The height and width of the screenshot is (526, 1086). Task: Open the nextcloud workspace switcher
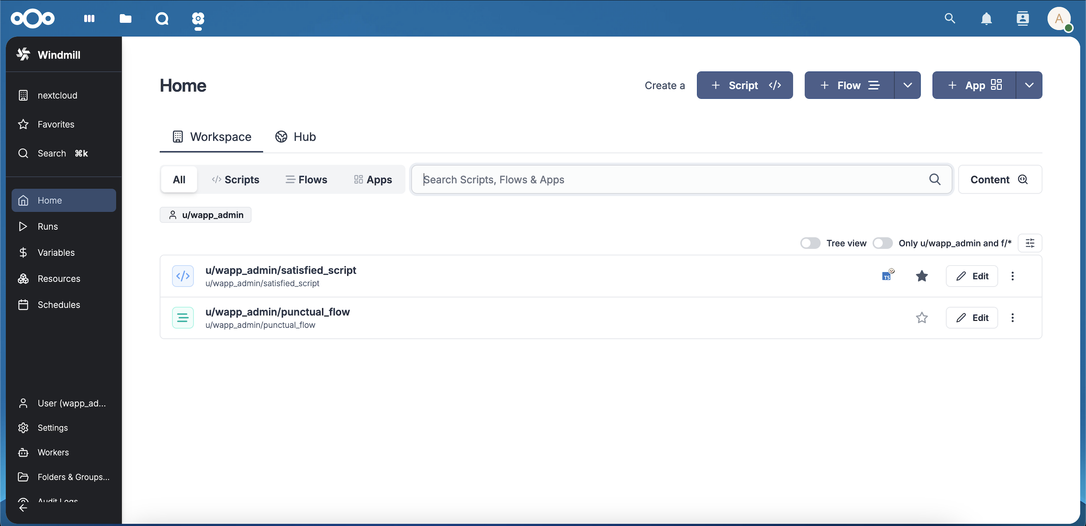coord(57,95)
